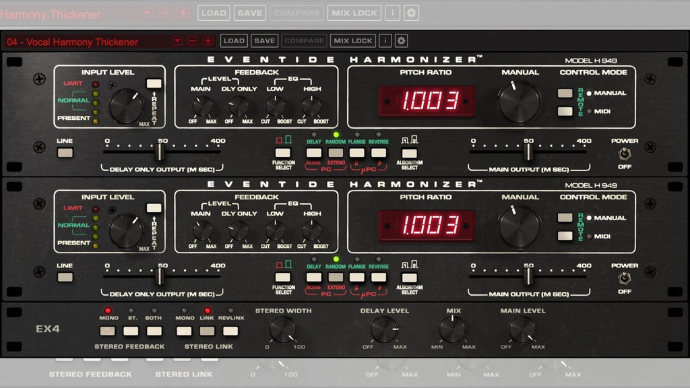Screen dimensions: 690x388
Task: Click the unfaded MIX LOCK button
Action: [352, 41]
